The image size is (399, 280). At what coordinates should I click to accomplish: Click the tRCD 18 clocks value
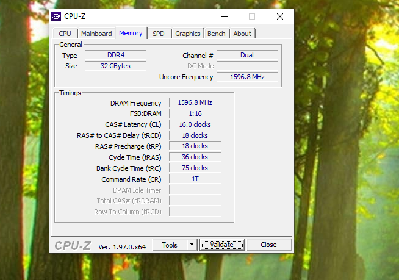(x=195, y=135)
